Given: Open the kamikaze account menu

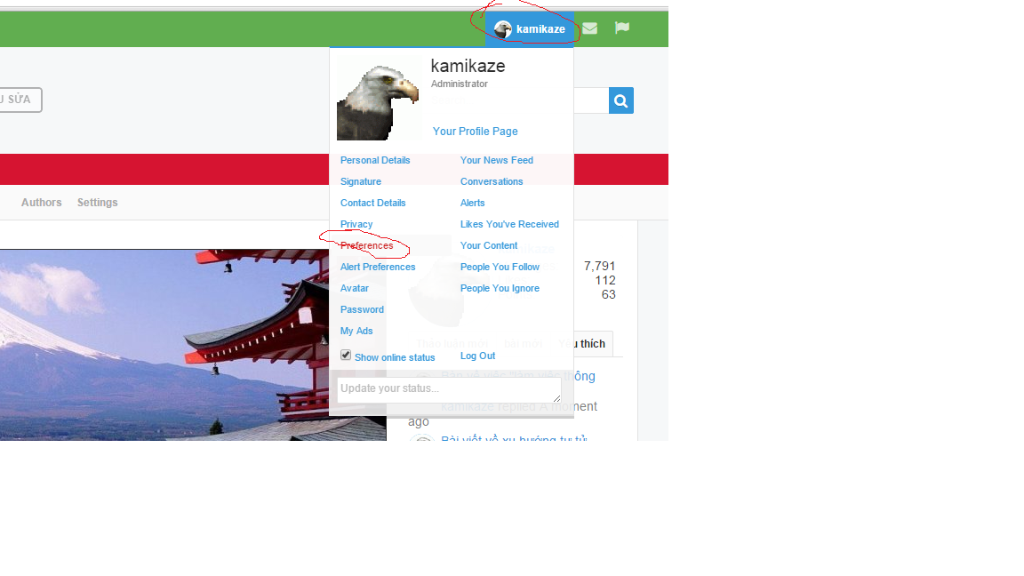Looking at the screenshot, I should coord(530,28).
